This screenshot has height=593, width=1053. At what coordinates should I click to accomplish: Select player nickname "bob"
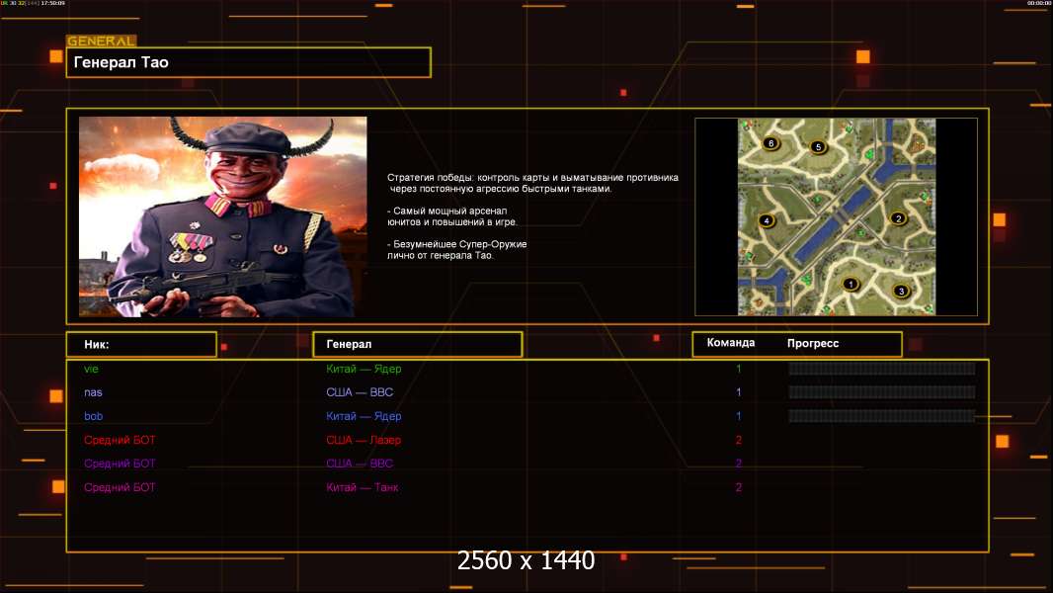pyautogui.click(x=93, y=416)
